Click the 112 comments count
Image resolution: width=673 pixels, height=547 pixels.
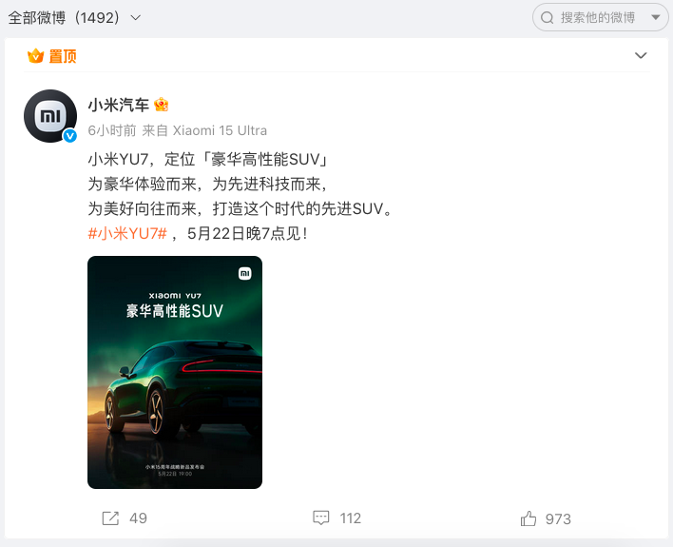pos(350,518)
